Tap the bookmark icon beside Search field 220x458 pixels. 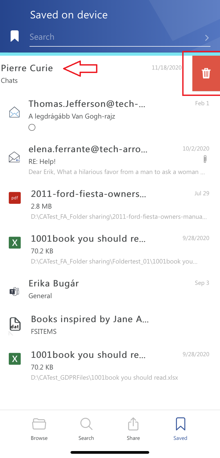pos(15,36)
